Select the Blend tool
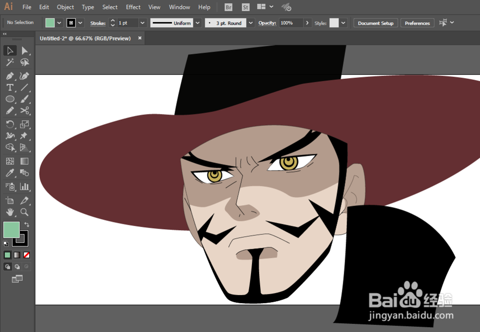The height and width of the screenshot is (332, 480). [24, 173]
